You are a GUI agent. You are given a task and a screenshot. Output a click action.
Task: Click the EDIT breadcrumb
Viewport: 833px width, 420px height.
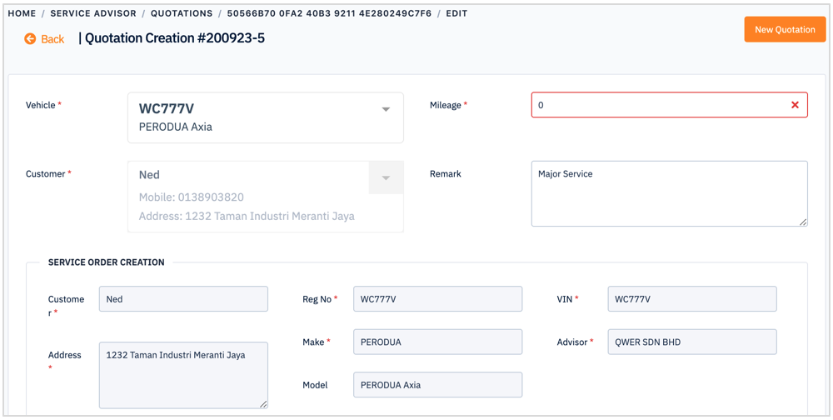(456, 13)
